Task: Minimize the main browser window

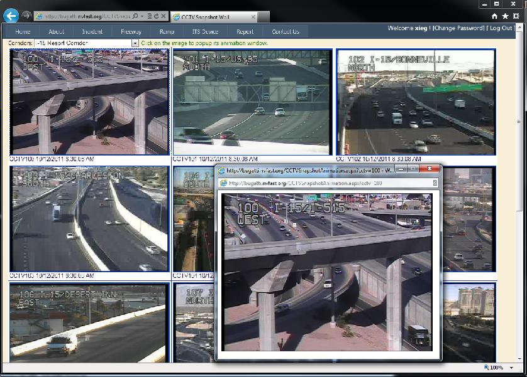Action: (484, 4)
